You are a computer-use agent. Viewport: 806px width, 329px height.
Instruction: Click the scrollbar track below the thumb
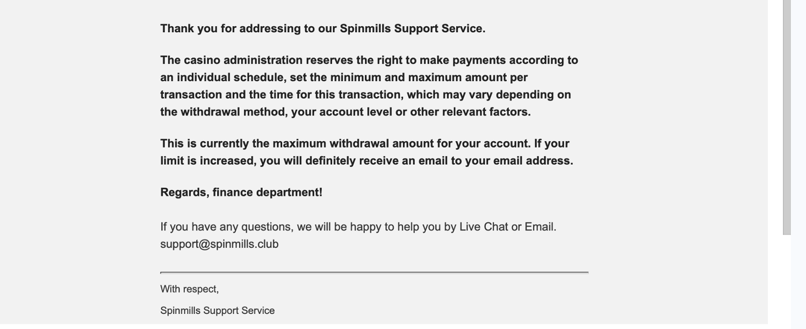787,279
